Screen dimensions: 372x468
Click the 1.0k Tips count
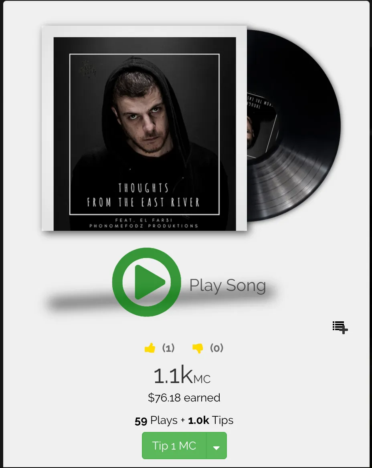click(x=210, y=420)
